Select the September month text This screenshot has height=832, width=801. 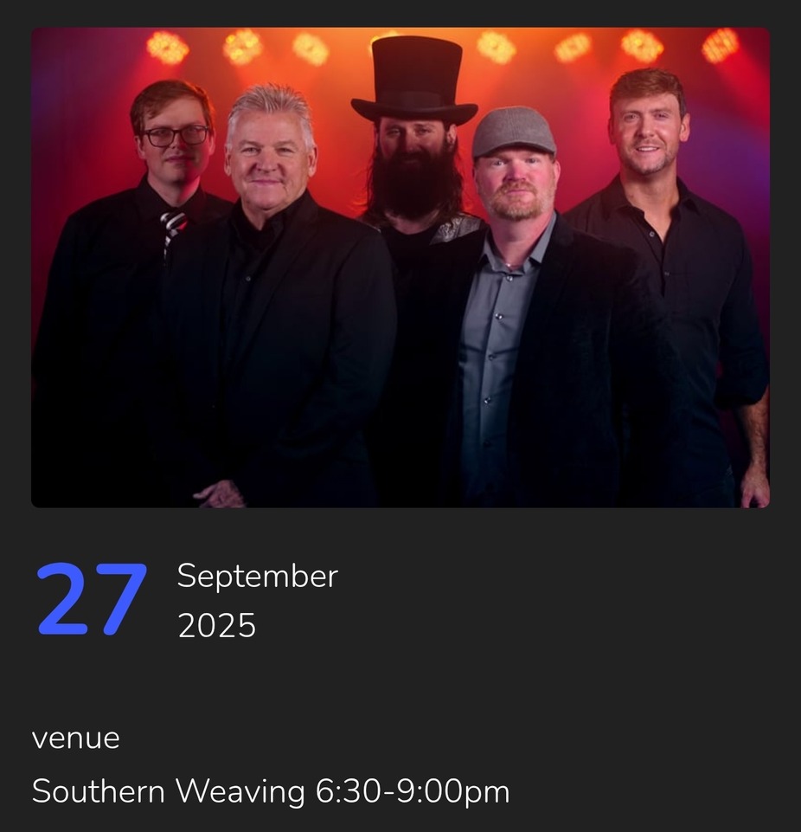258,577
